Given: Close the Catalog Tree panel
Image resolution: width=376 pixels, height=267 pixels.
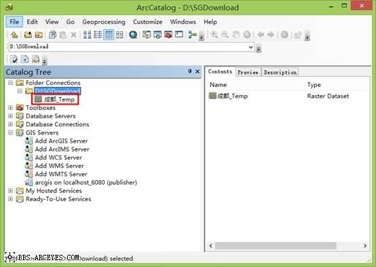Looking at the screenshot, I should coord(198,71).
